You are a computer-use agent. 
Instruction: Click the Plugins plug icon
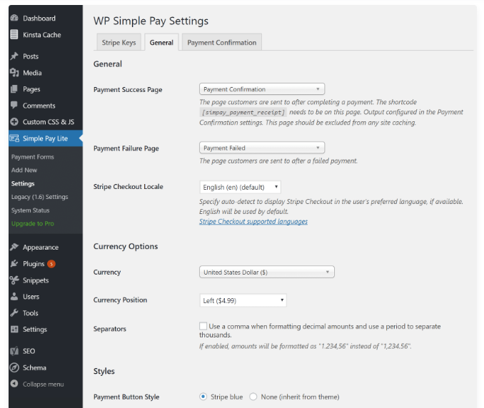tap(14, 264)
